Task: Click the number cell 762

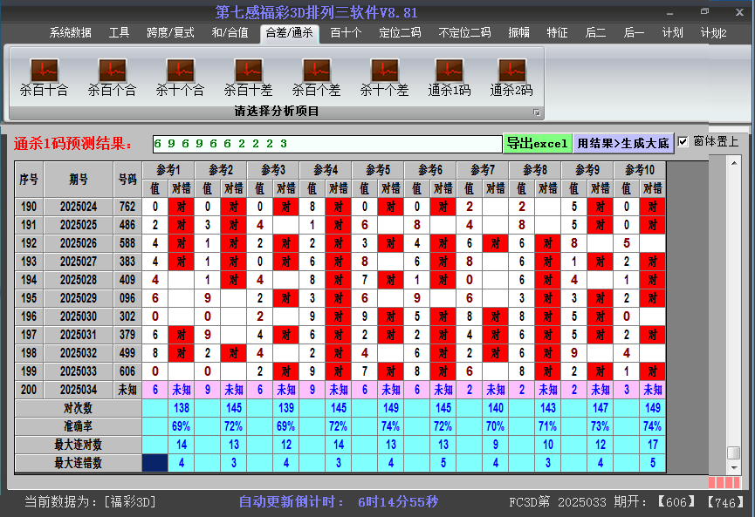Action: pos(127,207)
